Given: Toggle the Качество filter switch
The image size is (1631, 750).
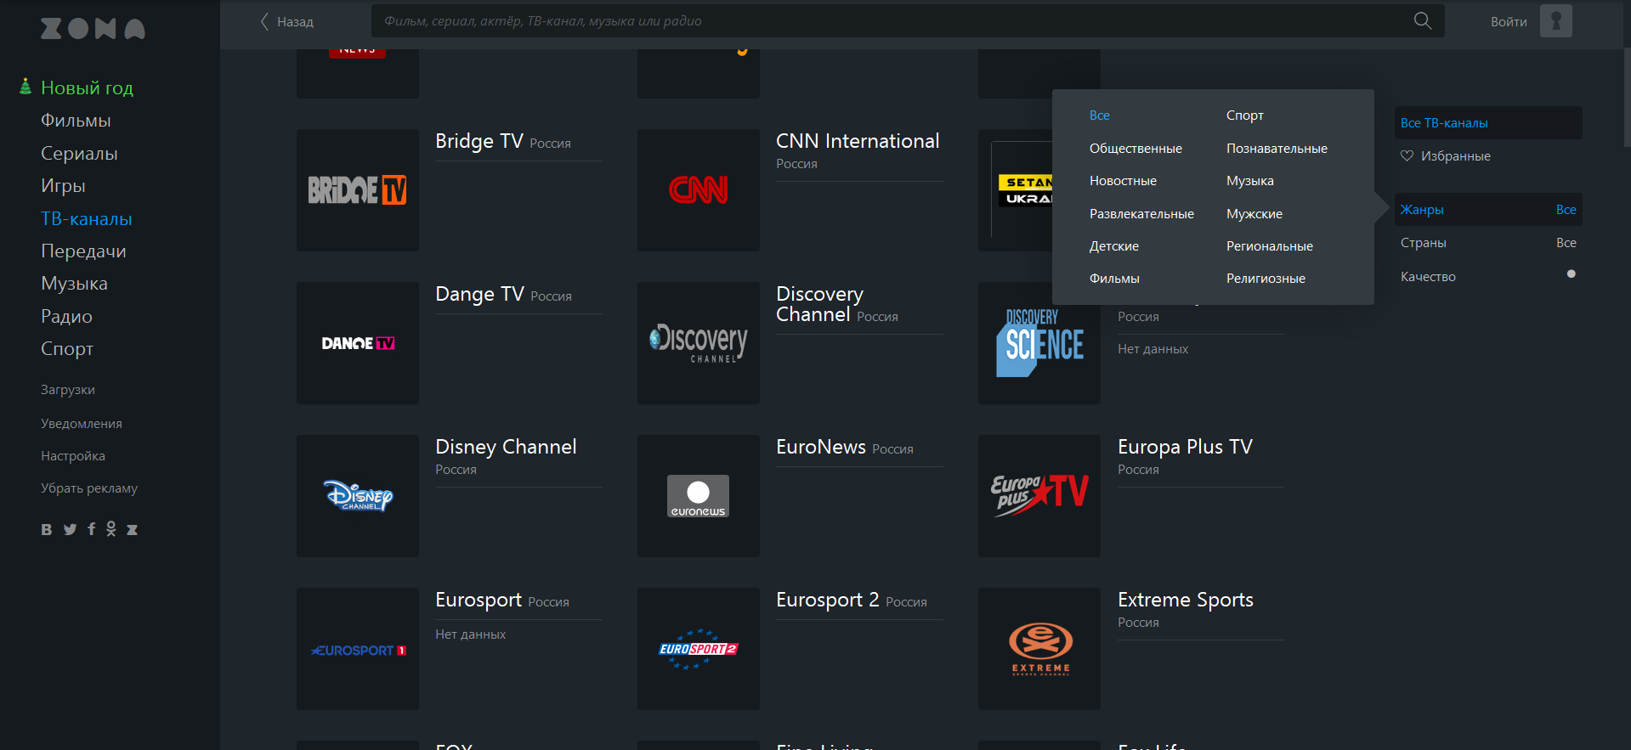Looking at the screenshot, I should tap(1571, 274).
